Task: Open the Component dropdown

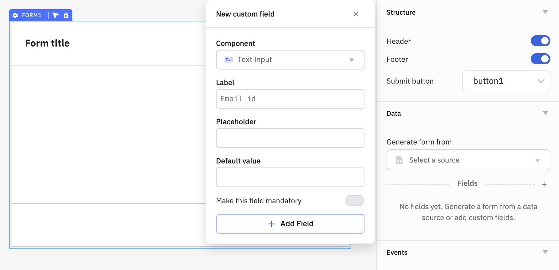Action: click(352, 60)
